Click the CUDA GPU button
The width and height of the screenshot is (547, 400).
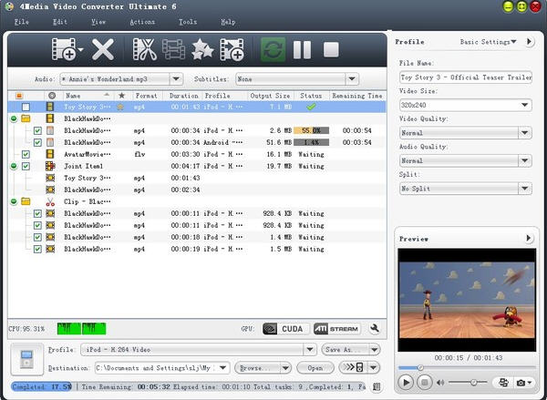point(285,328)
